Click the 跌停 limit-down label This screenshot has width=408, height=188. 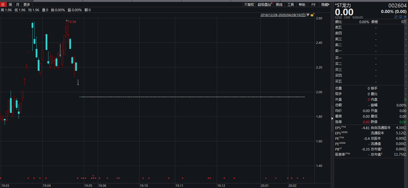pyautogui.click(x=374, y=122)
